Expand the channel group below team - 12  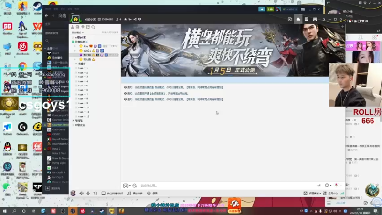74,121
